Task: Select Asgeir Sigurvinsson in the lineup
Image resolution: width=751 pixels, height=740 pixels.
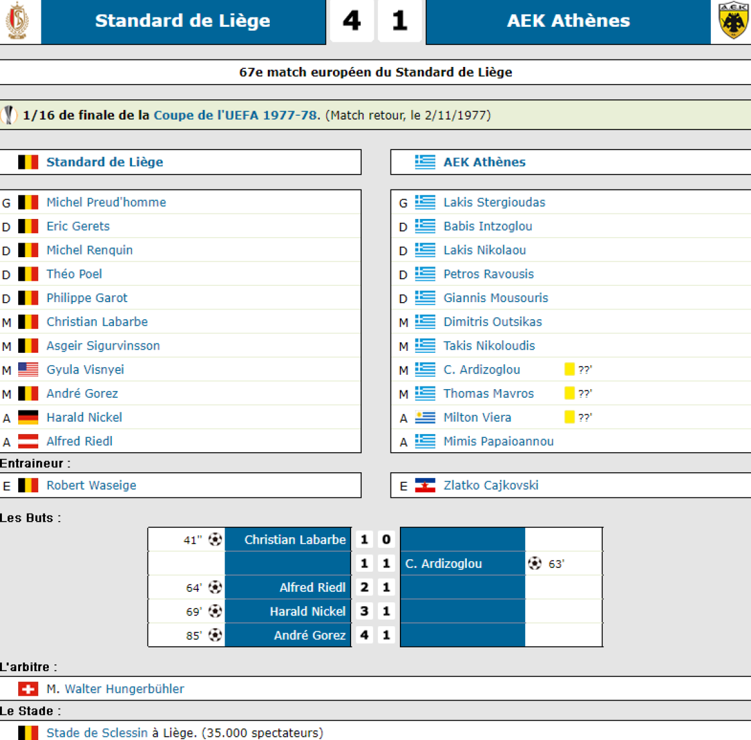Action: click(x=103, y=346)
